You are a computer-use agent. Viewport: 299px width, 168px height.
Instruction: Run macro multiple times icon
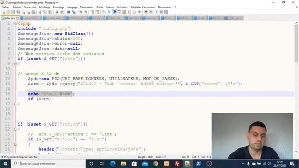point(161,12)
